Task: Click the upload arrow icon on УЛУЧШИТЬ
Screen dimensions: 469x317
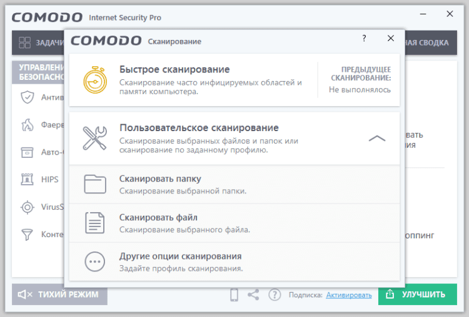Action: (390, 294)
